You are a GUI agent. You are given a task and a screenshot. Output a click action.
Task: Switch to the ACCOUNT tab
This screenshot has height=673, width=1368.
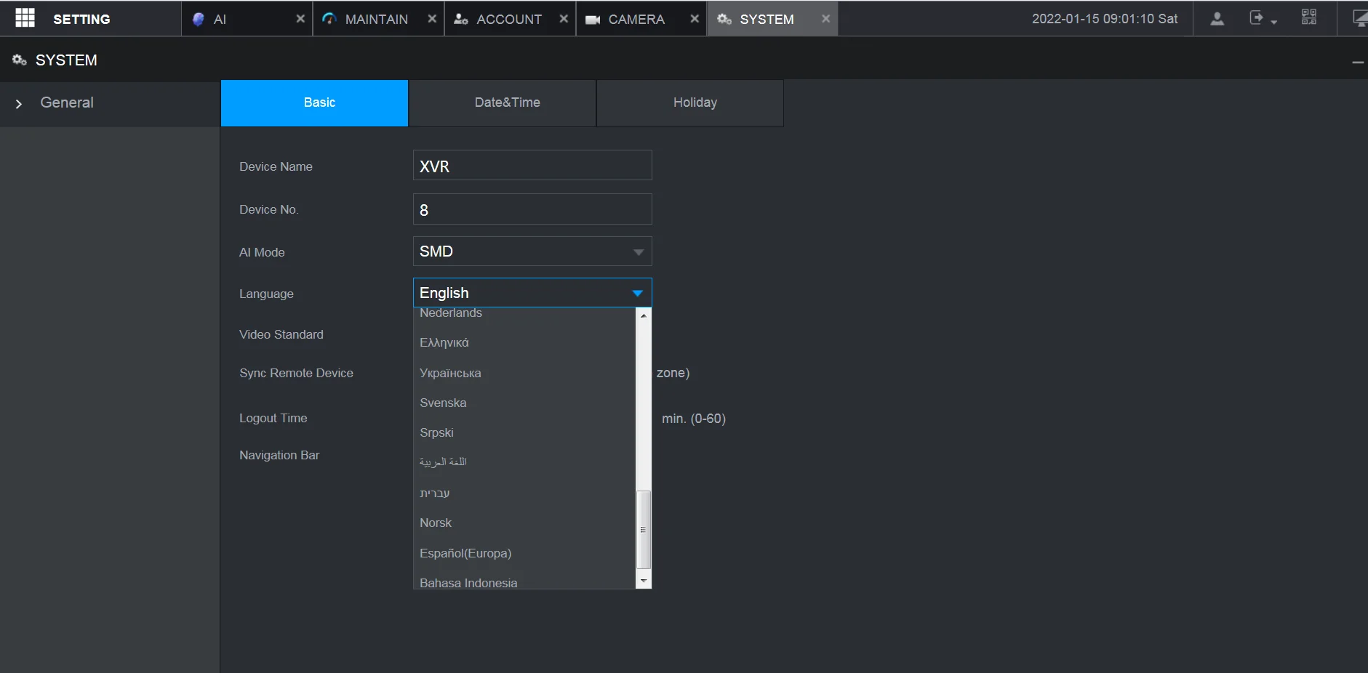click(511, 19)
